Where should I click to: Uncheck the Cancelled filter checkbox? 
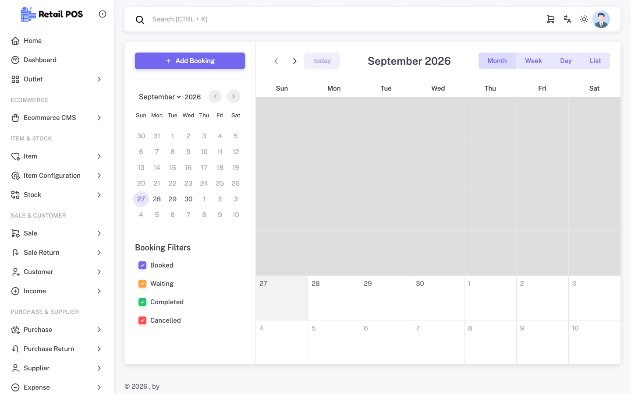[142, 320]
